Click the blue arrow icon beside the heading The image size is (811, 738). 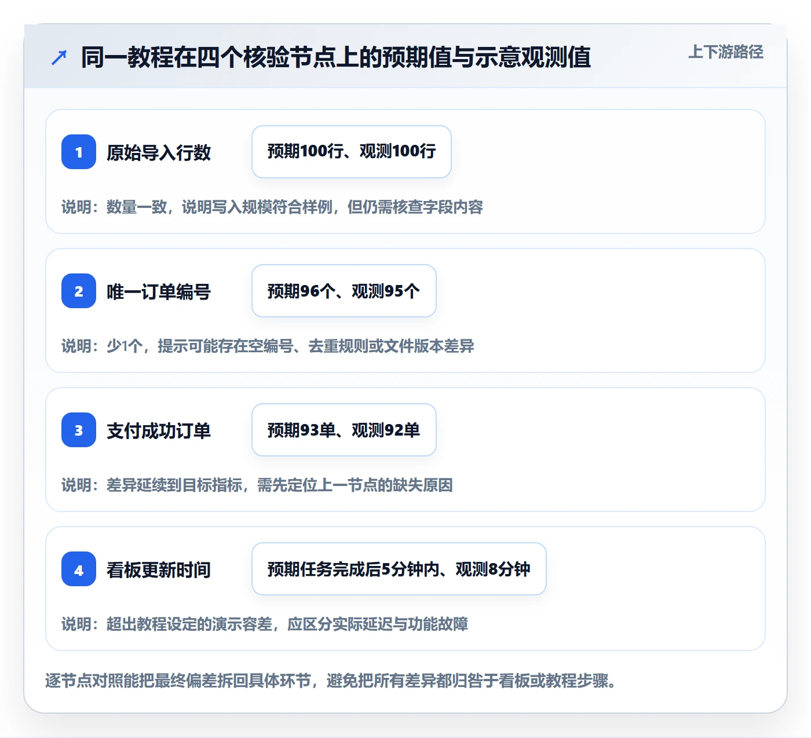(59, 57)
